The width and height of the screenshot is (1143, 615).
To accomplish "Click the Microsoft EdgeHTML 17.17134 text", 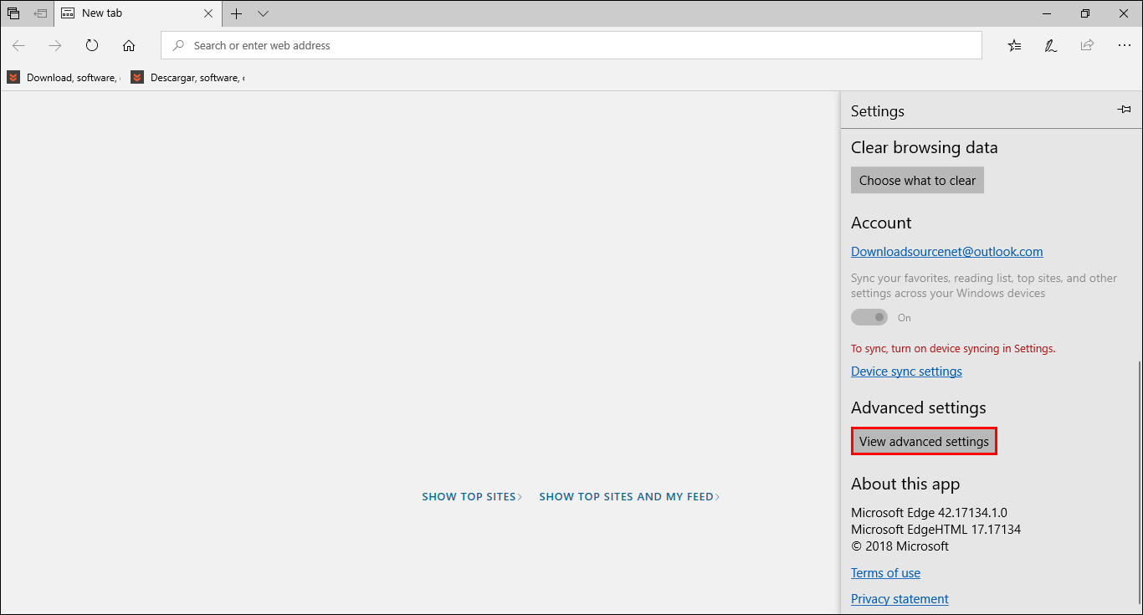I will (935, 529).
